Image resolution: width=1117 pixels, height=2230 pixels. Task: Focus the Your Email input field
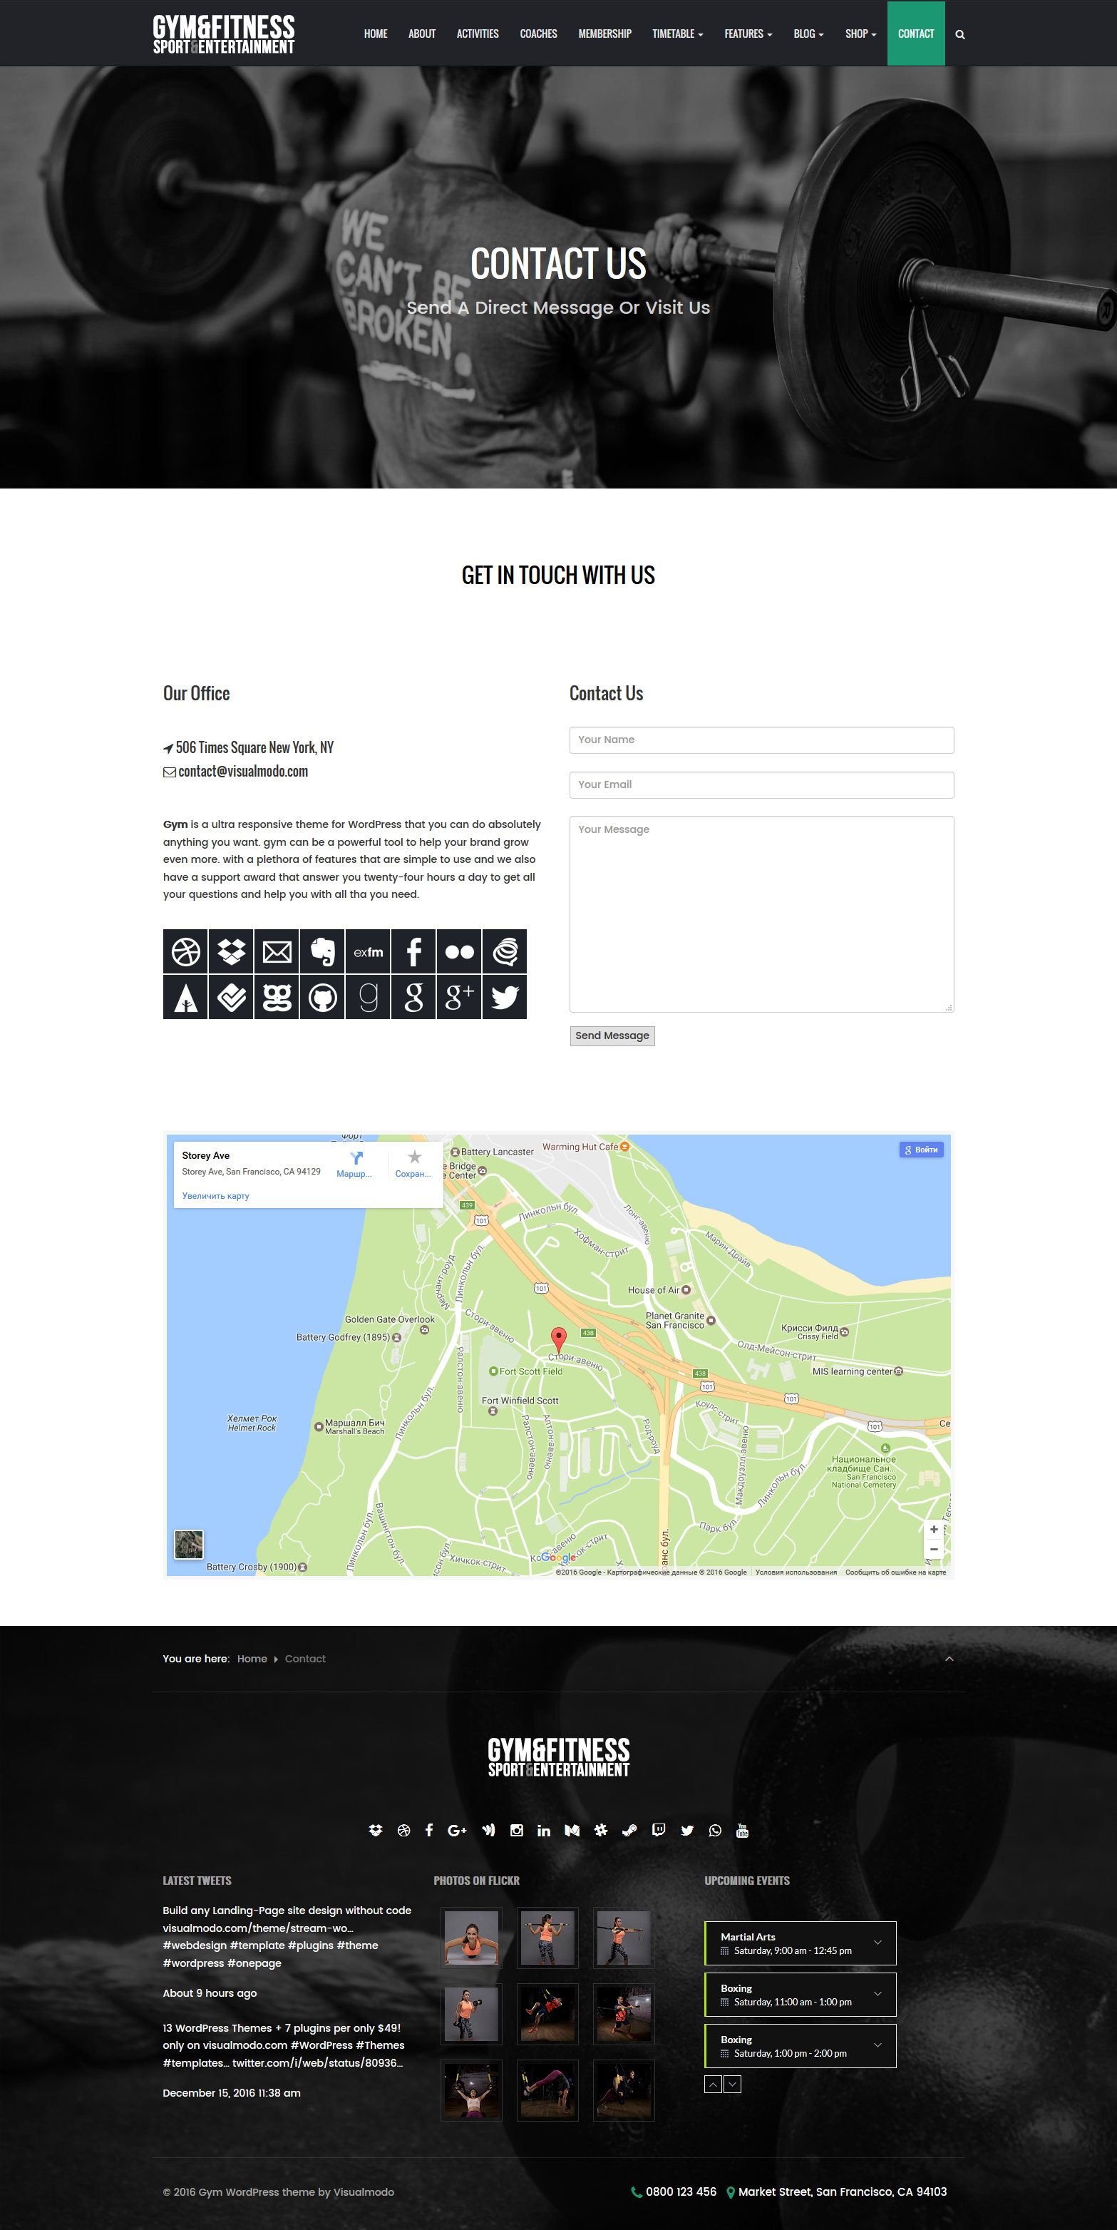tap(761, 785)
